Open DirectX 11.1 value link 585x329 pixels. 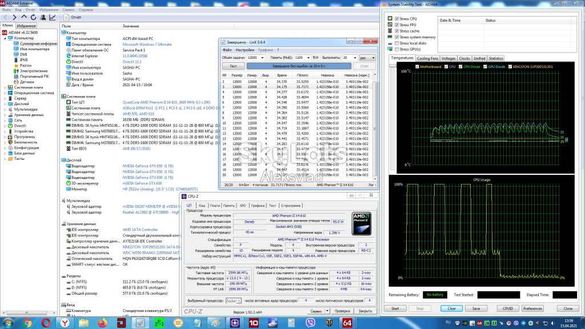click(x=132, y=62)
